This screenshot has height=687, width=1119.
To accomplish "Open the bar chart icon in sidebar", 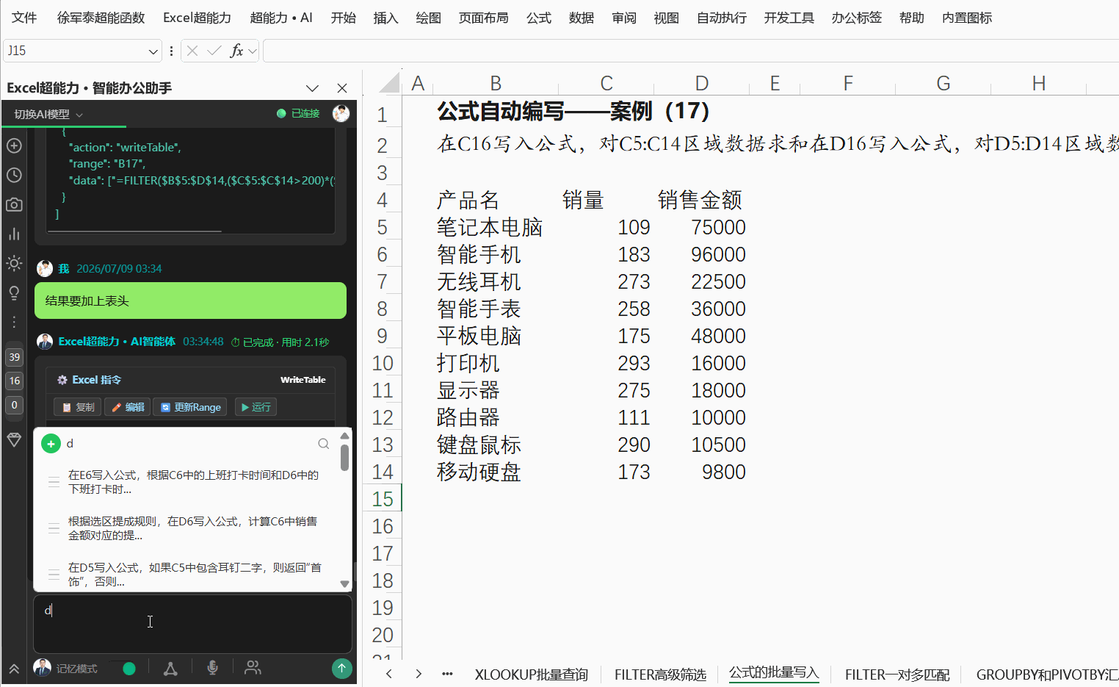I will [14, 234].
